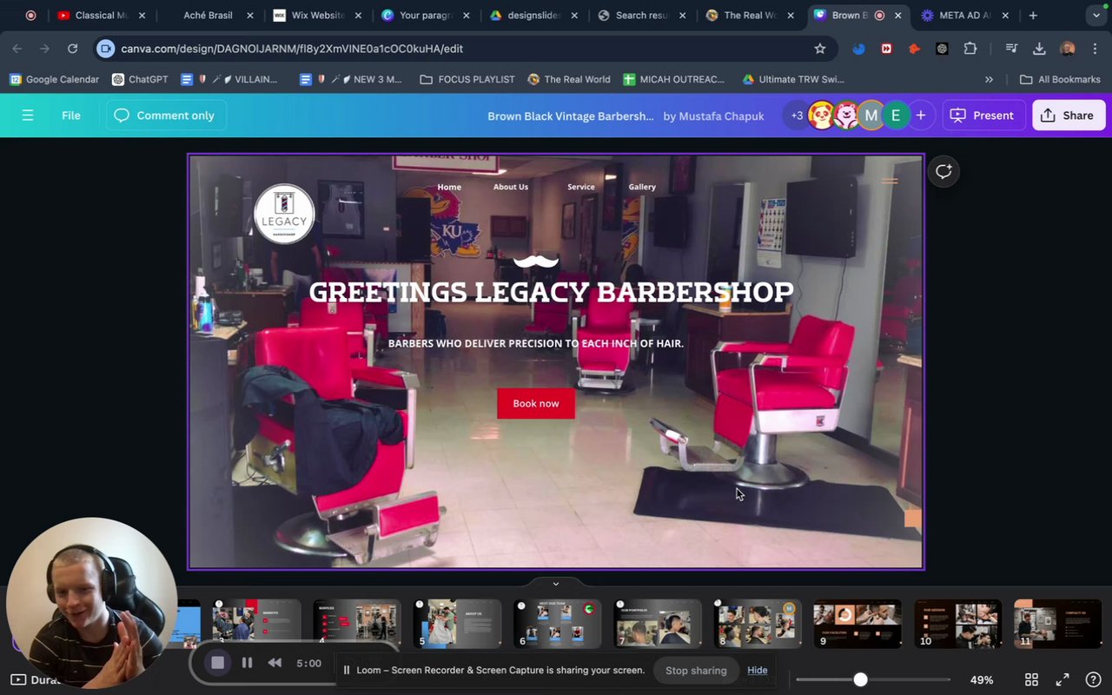Open browser downloads
Image resolution: width=1112 pixels, height=695 pixels.
(x=1039, y=49)
